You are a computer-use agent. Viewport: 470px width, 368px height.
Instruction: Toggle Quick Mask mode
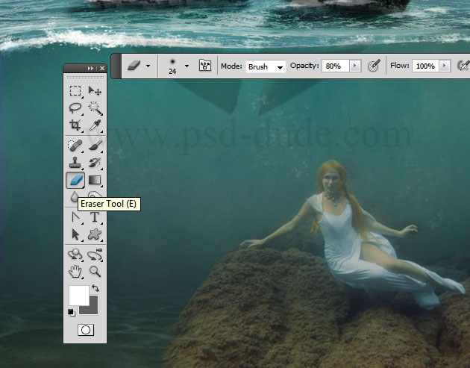click(85, 329)
